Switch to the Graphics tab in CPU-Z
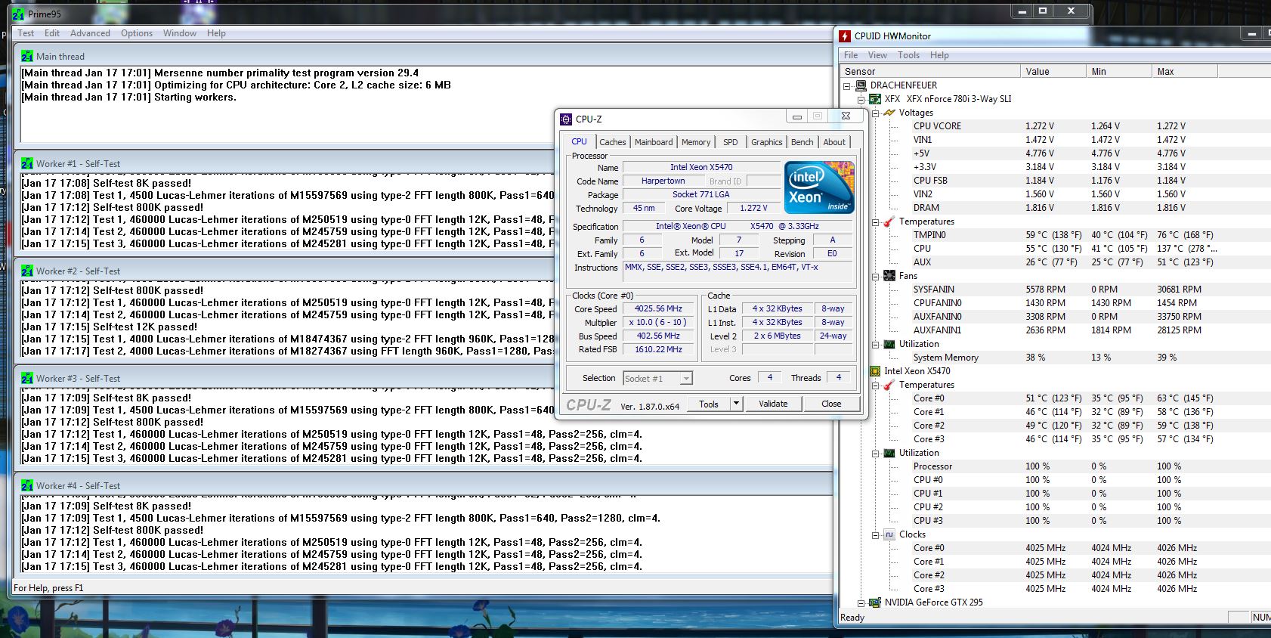 [766, 142]
